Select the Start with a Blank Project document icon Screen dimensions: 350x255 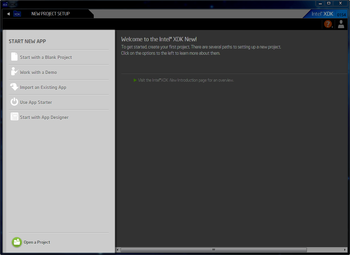14,57
